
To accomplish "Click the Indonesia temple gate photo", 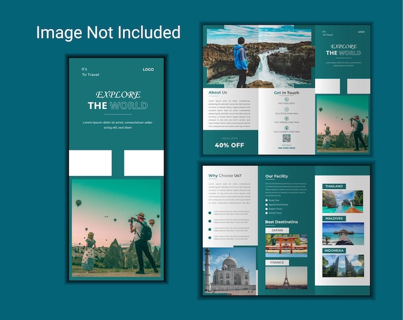I will click(343, 266).
